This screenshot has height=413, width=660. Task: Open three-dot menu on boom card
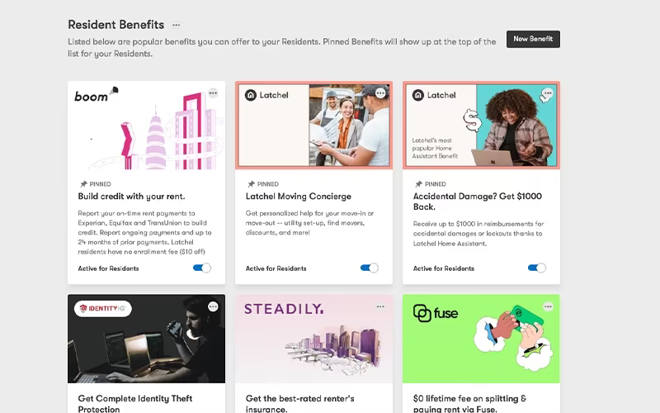click(x=213, y=93)
